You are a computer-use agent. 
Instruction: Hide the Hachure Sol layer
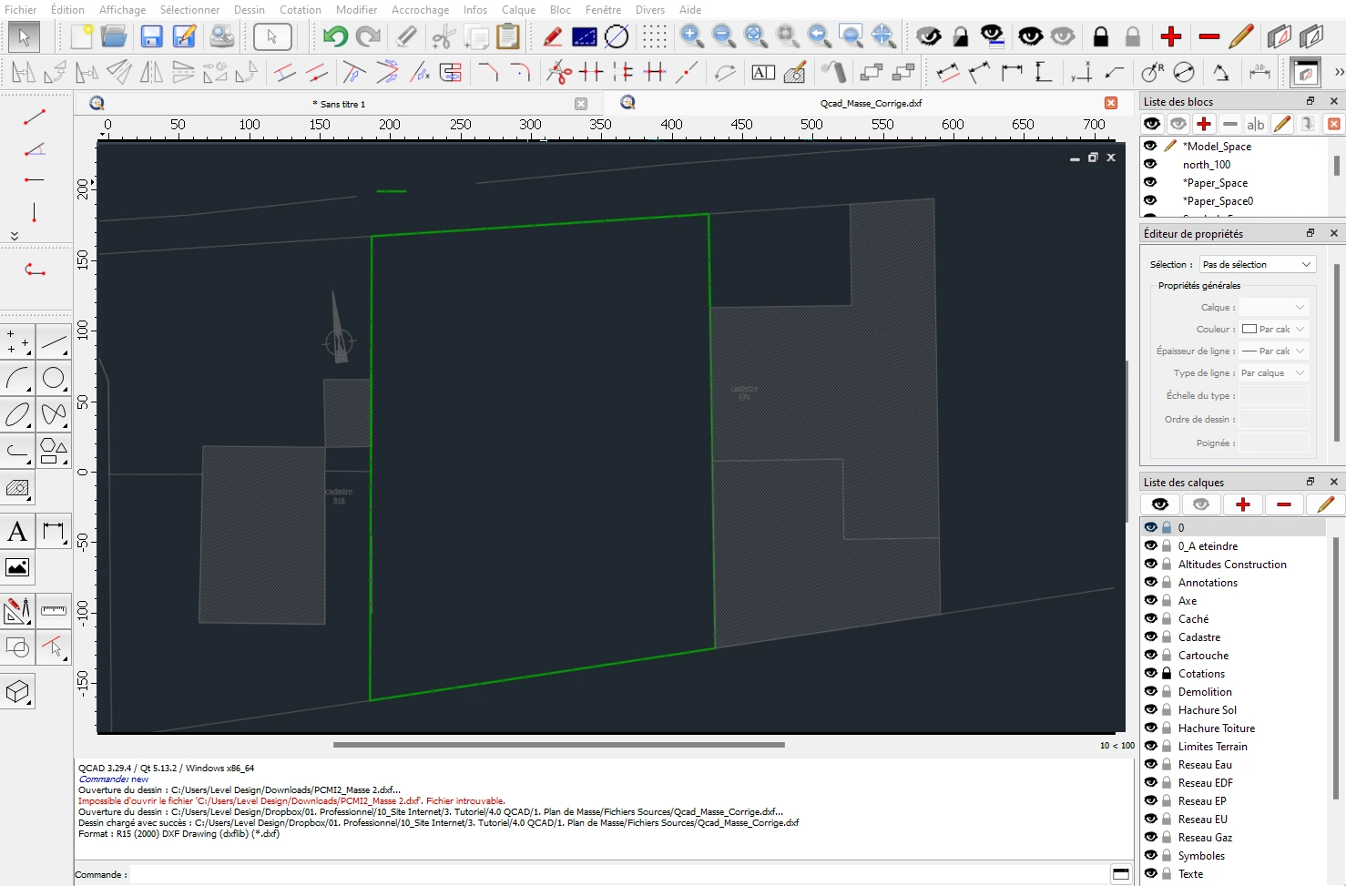(1151, 709)
